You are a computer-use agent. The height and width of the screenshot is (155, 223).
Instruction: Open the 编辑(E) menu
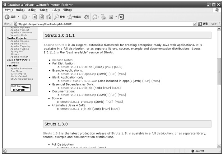(20, 10)
